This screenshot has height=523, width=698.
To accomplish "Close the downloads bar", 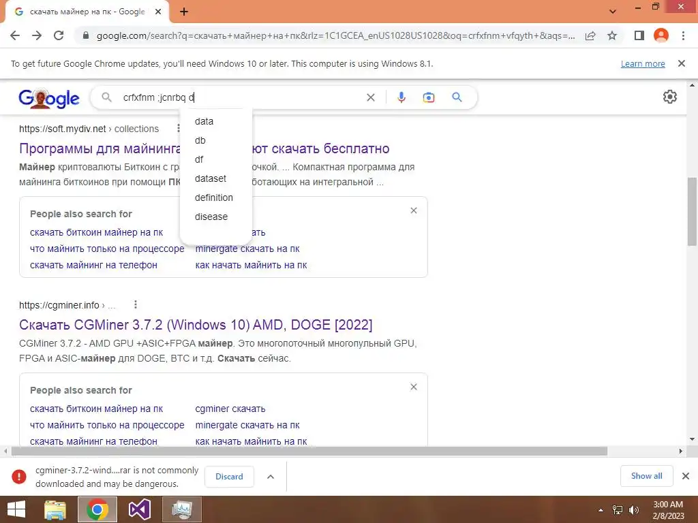I will pos(686,476).
